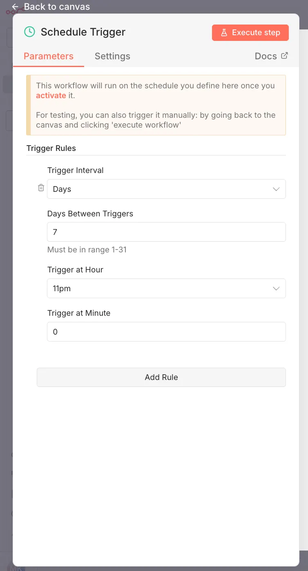Focus the Trigger at Minute field
The height and width of the screenshot is (571, 308).
click(166, 332)
